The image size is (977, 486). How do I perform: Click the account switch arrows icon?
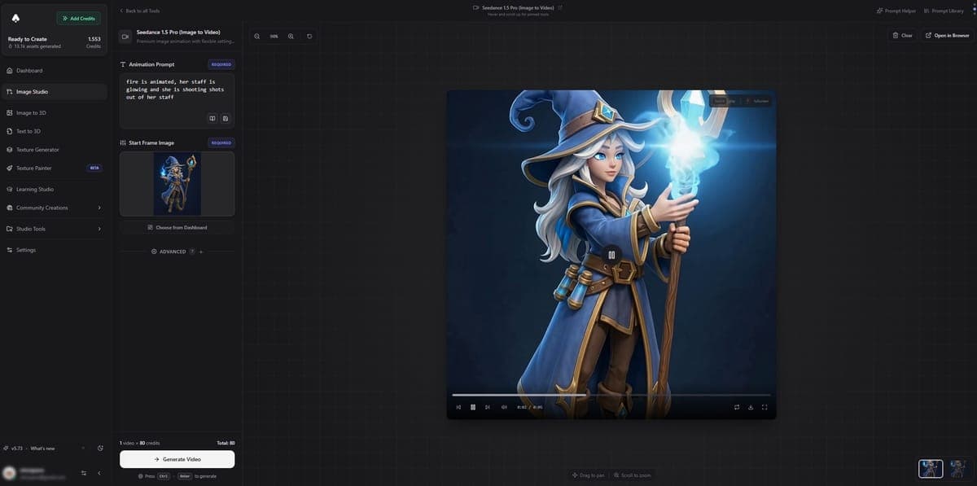tap(84, 473)
